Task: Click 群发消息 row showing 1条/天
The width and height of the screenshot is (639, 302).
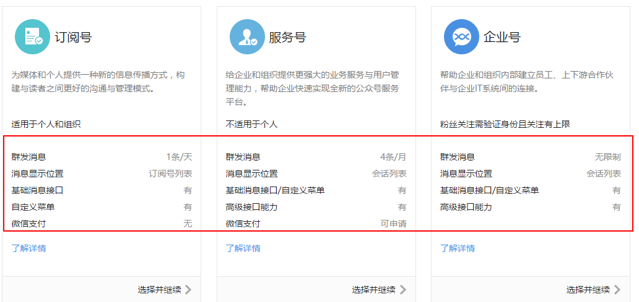Action: tap(102, 157)
